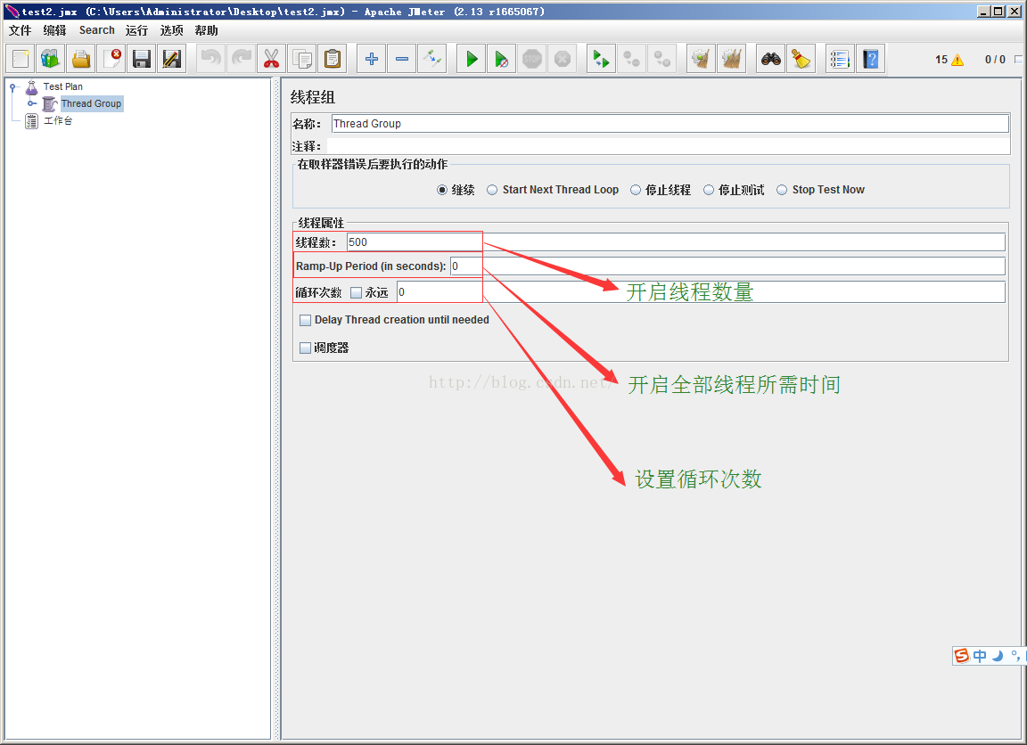Click the Remote Shutdown All icon
The height and width of the screenshot is (745, 1027).
(662, 59)
